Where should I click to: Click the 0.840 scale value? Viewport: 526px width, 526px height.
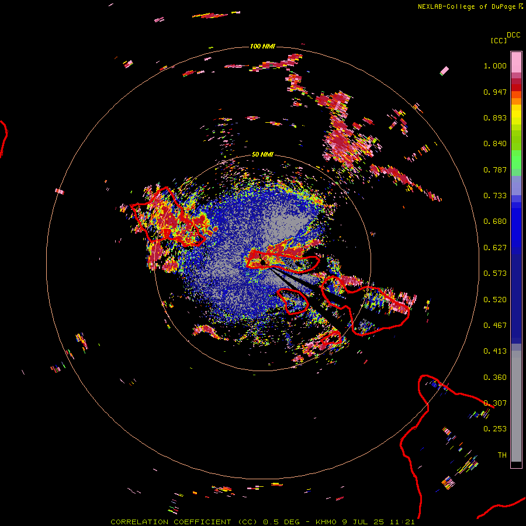coord(495,144)
